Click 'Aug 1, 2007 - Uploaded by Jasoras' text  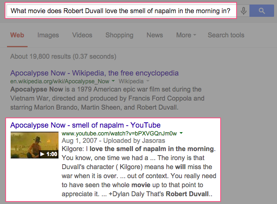(x=113, y=140)
